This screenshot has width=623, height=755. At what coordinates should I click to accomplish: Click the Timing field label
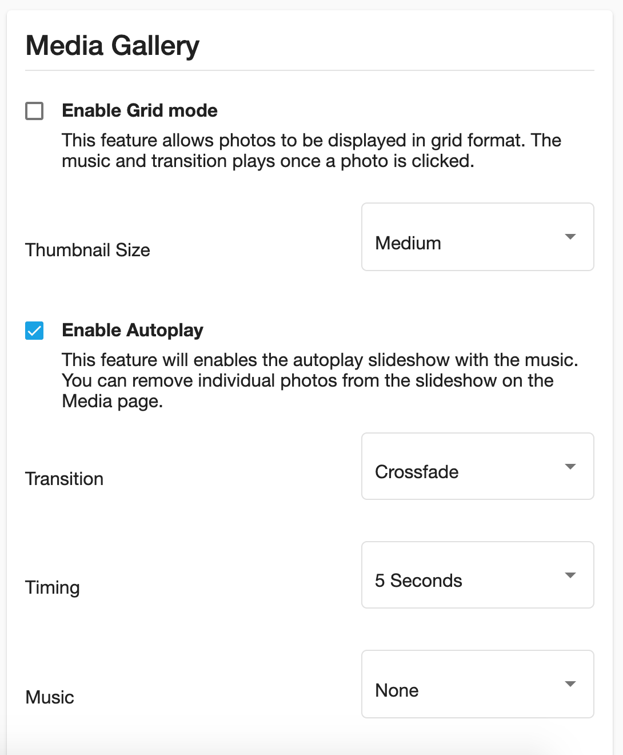pyautogui.click(x=53, y=588)
